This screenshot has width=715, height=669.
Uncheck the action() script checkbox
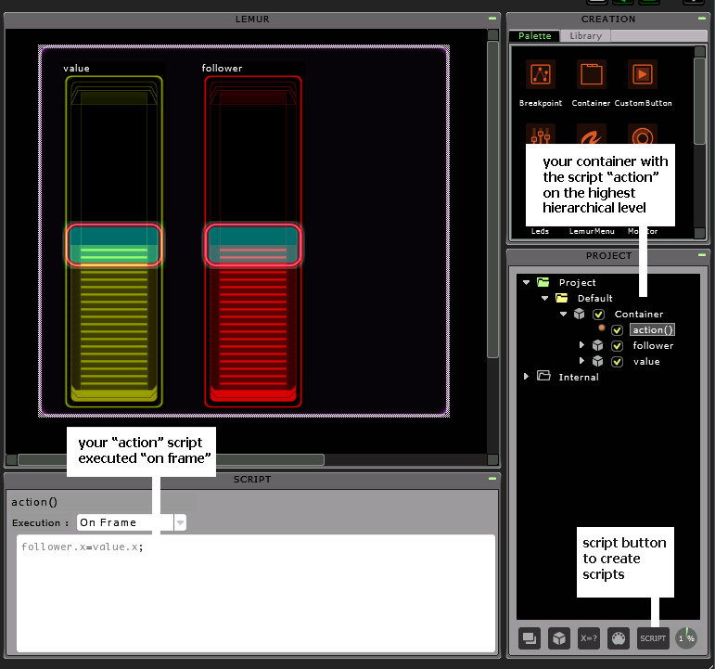coord(618,330)
